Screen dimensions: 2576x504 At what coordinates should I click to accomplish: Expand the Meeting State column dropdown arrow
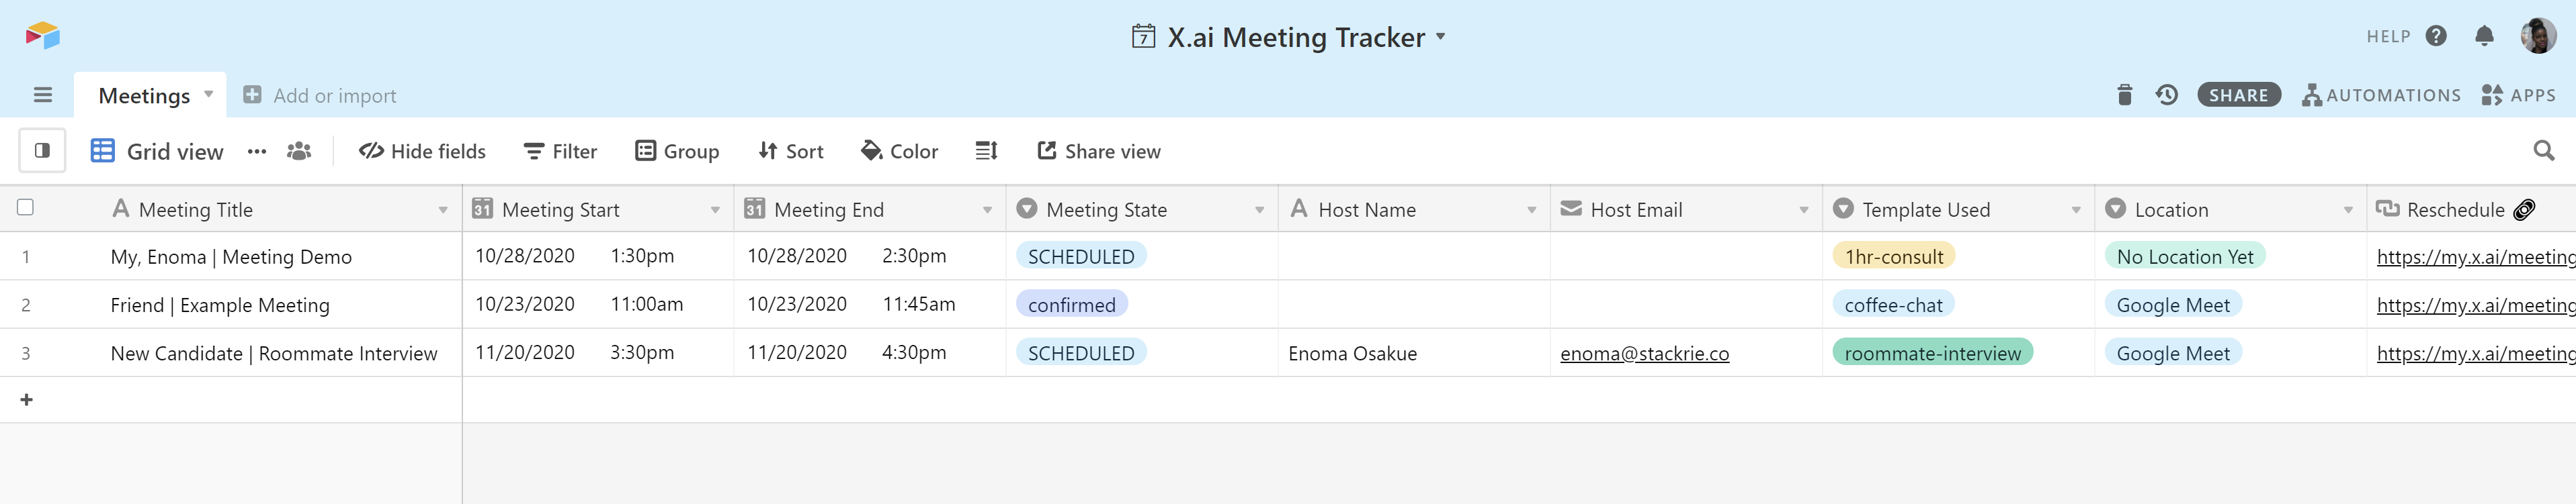pos(1259,209)
